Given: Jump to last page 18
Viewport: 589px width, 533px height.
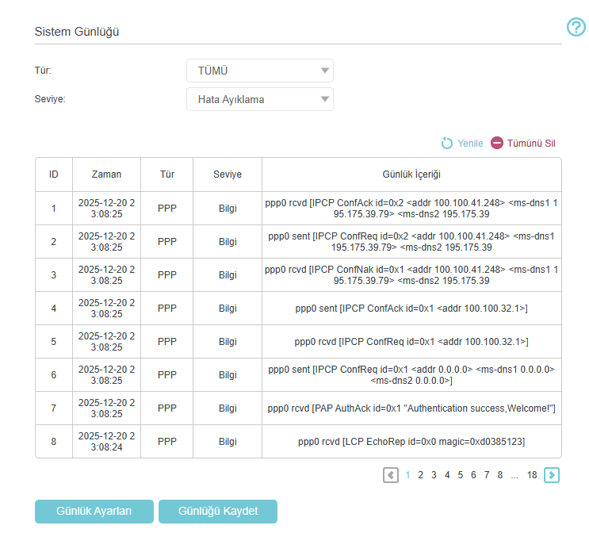Looking at the screenshot, I should point(532,475).
